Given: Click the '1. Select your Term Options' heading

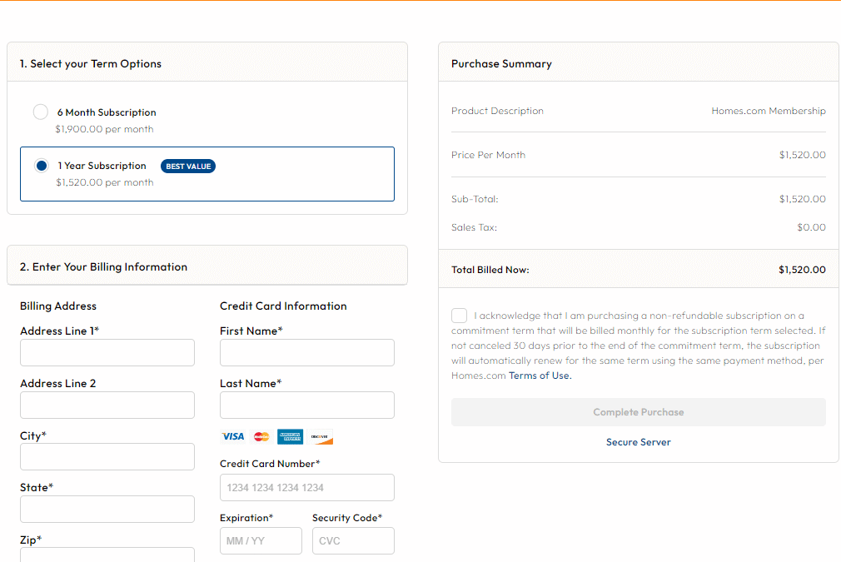Looking at the screenshot, I should pos(91,64).
